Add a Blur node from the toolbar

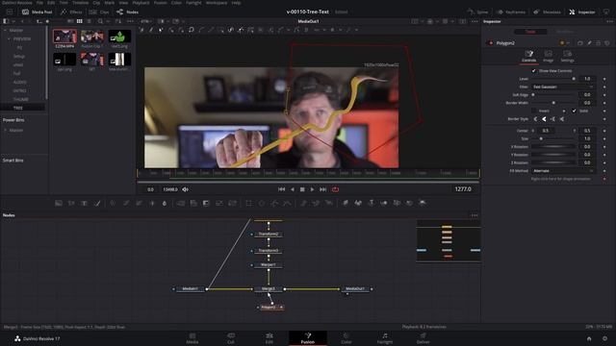(x=165, y=203)
